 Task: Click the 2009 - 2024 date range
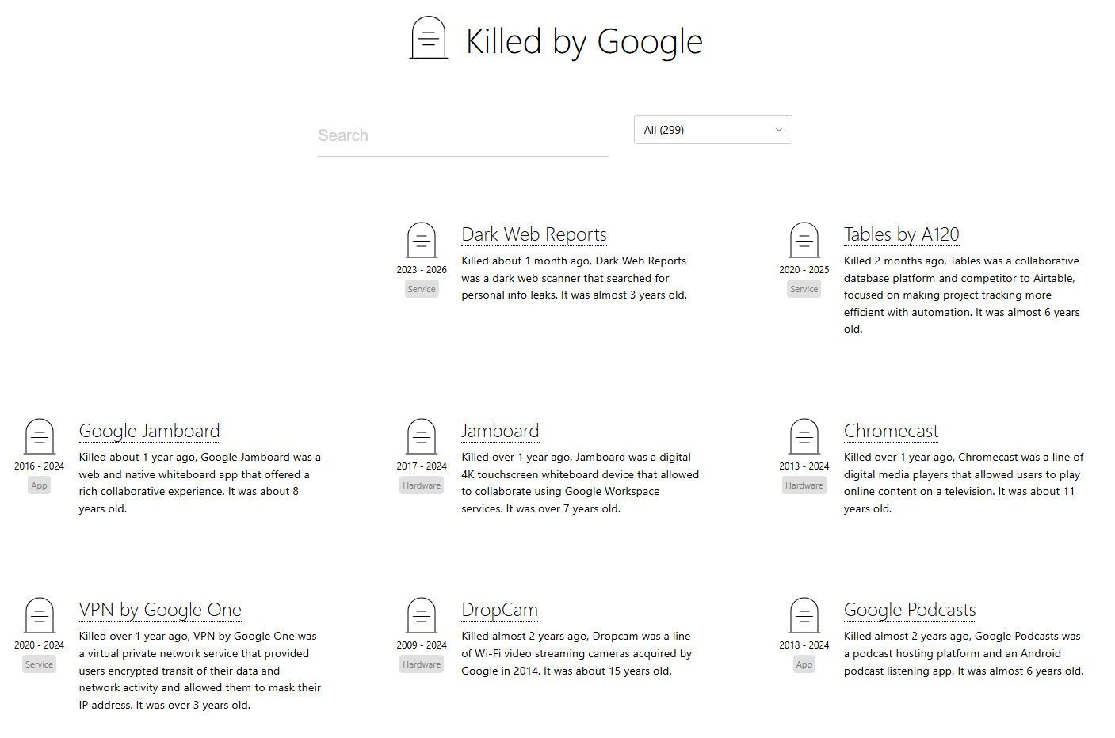422,645
